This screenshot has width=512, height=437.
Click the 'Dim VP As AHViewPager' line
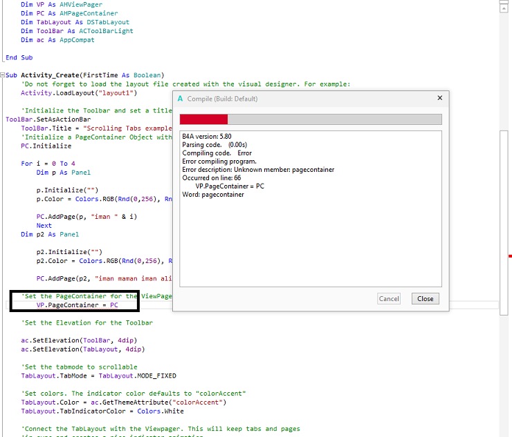pyautogui.click(x=55, y=4)
